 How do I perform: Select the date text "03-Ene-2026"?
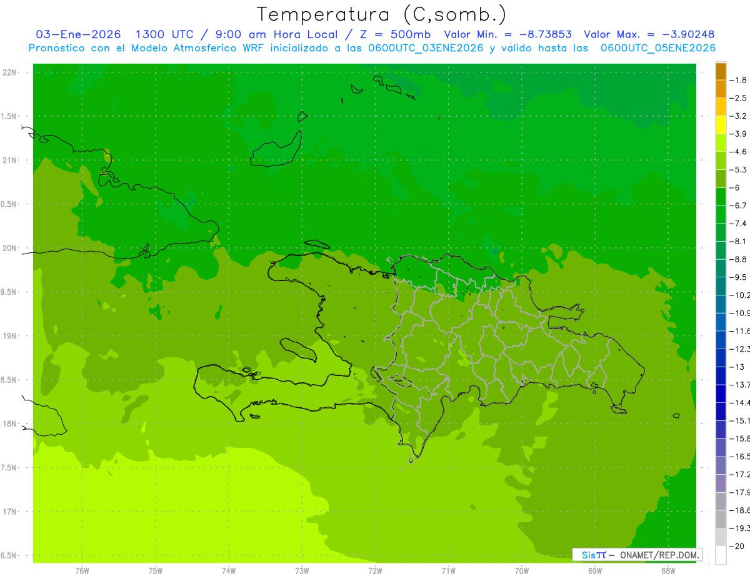(79, 34)
